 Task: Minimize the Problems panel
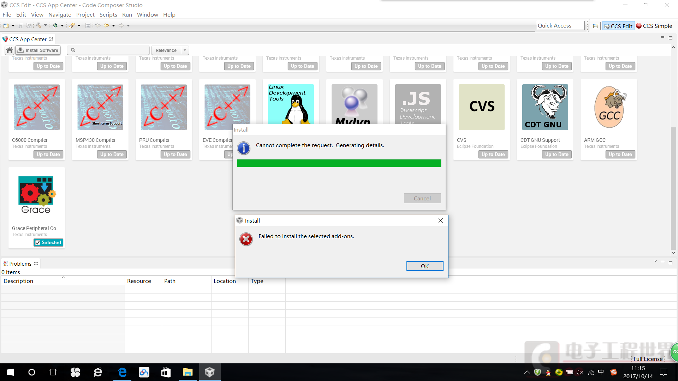(662, 262)
